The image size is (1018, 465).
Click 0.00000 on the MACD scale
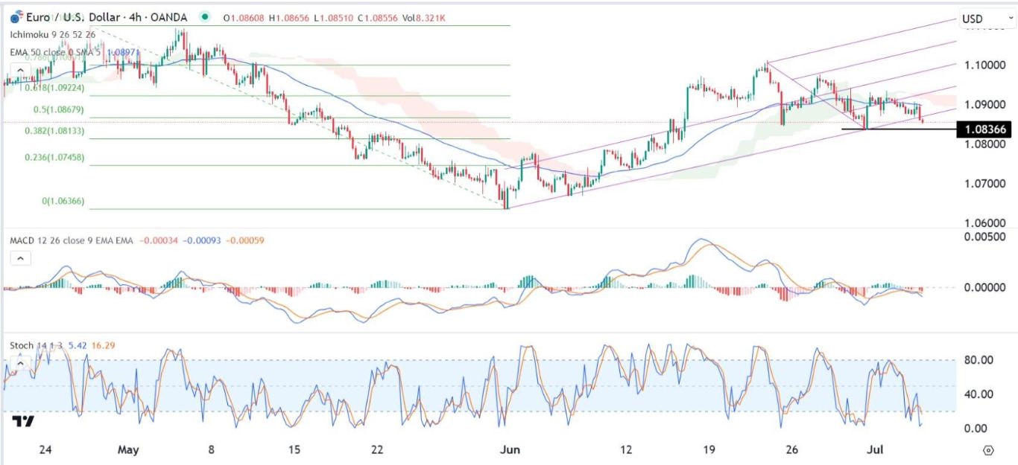point(984,287)
